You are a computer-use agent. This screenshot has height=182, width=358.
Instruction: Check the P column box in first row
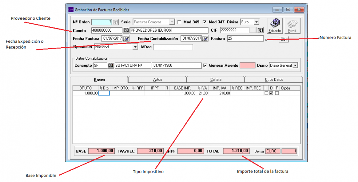coord(277,93)
